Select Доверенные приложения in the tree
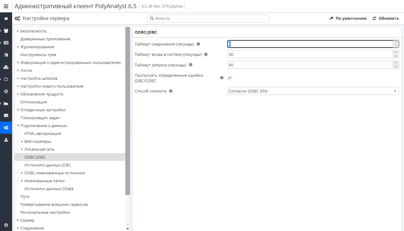The width and height of the screenshot is (404, 231). pos(45,39)
